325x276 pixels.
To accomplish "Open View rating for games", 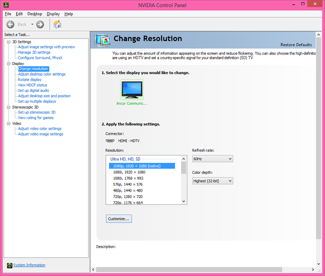I will (x=36, y=118).
